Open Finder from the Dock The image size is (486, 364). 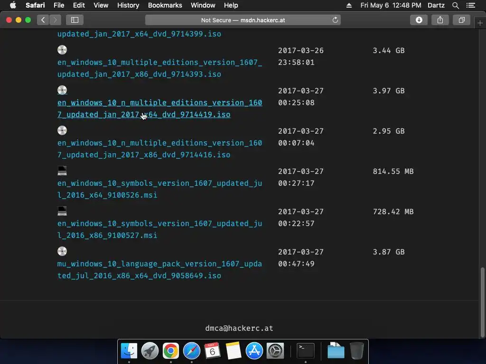coord(129,351)
